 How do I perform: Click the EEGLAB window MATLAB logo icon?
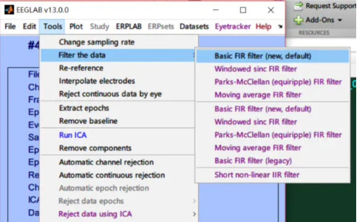(x=9, y=10)
